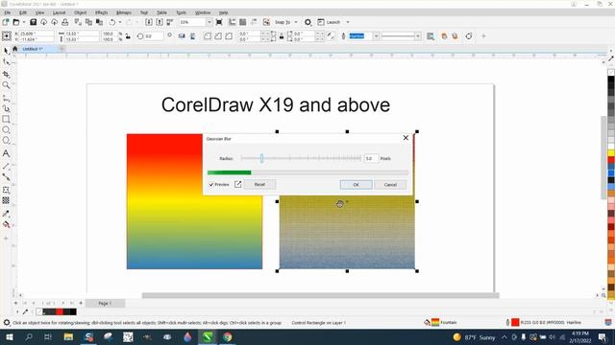Select the Page 1 tab

[105, 303]
